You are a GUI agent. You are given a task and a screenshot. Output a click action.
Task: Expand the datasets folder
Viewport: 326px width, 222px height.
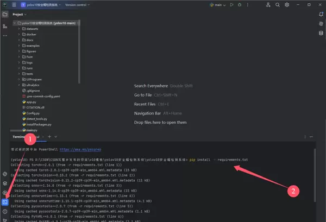19,29
